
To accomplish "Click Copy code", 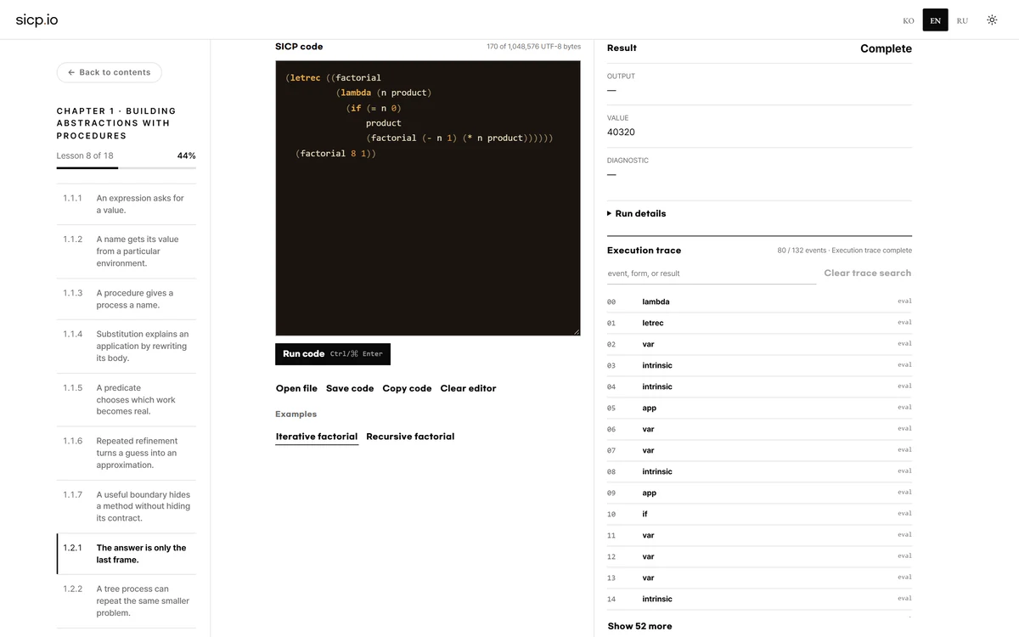I will pos(407,388).
